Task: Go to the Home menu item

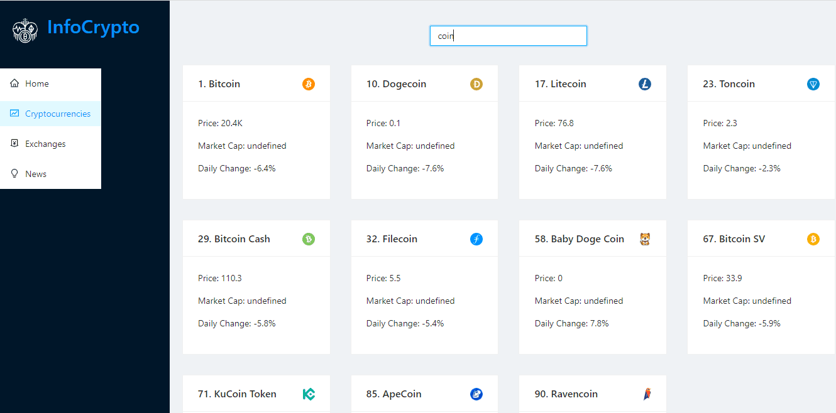Action: click(x=50, y=83)
